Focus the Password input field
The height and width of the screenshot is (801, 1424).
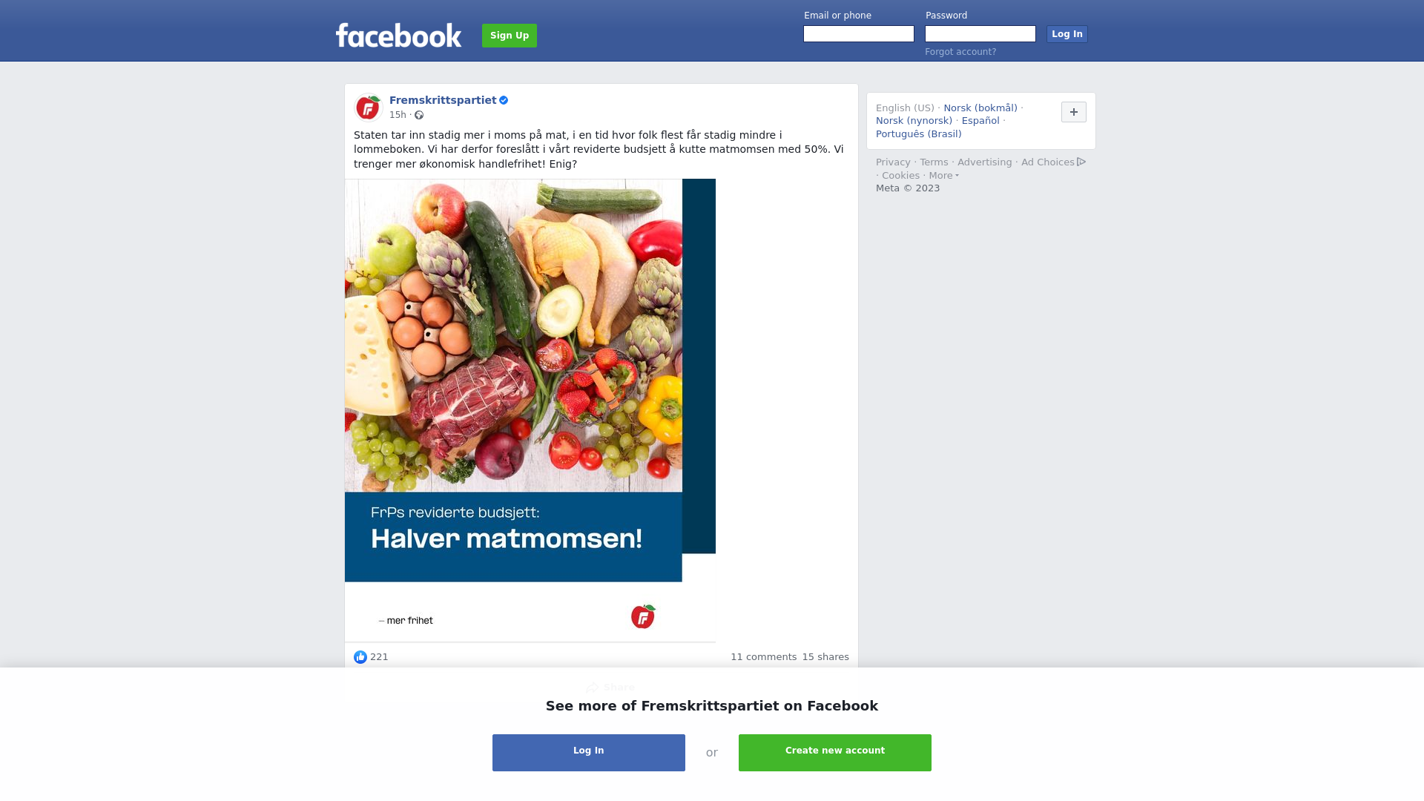pos(980,34)
